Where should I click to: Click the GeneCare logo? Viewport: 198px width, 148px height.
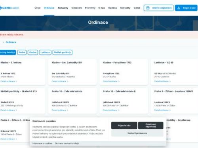click(x=10, y=8)
